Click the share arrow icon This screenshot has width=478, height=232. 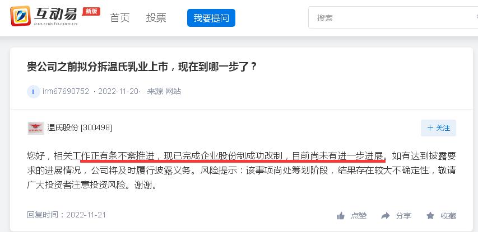[x=386, y=216]
